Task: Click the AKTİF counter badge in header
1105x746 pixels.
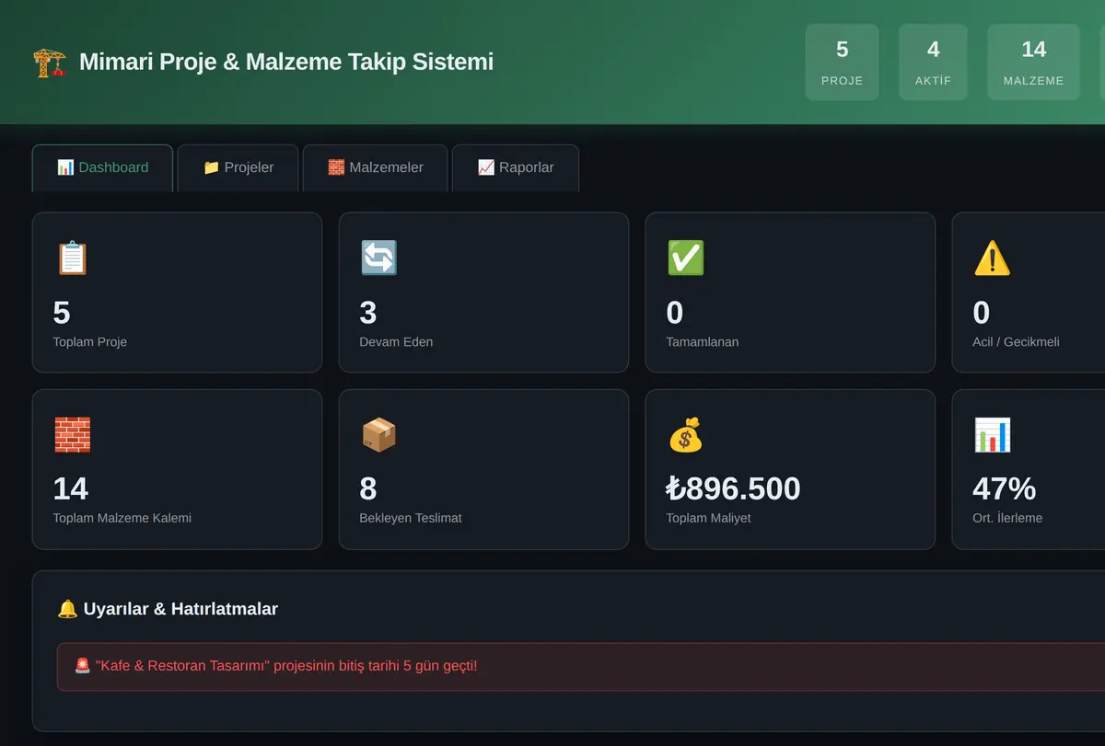Action: (933, 62)
